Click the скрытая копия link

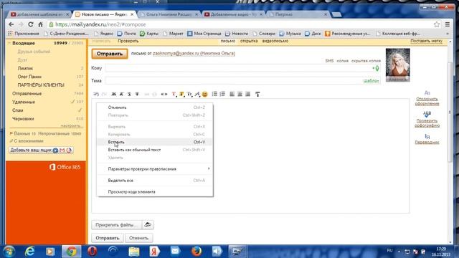coord(366,61)
